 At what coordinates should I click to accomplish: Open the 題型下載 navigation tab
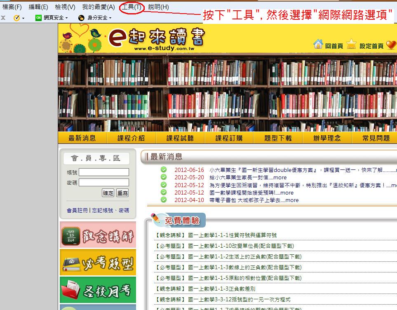coord(278,138)
